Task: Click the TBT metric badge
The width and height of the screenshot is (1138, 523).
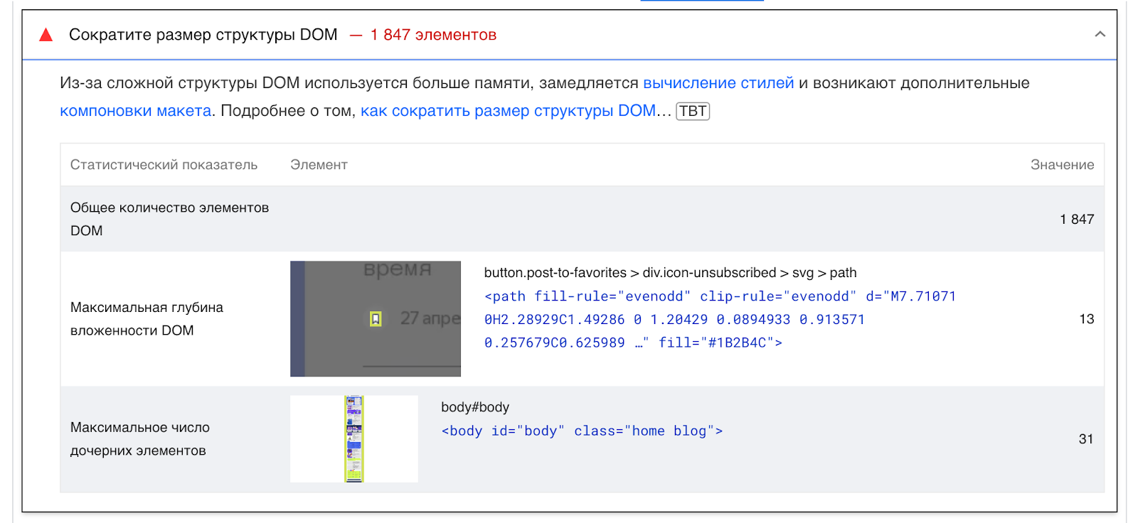Action: pyautogui.click(x=693, y=111)
